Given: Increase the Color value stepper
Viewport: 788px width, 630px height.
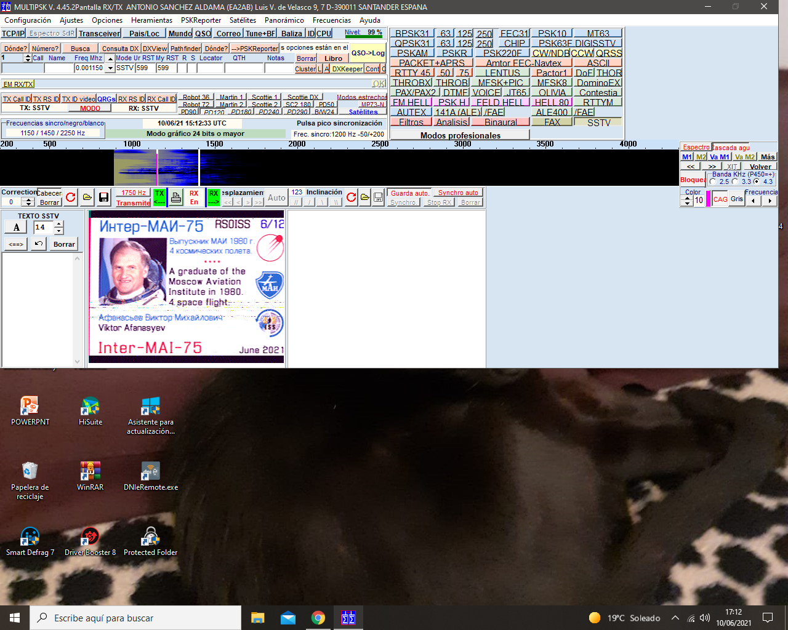Looking at the screenshot, I should [688, 197].
